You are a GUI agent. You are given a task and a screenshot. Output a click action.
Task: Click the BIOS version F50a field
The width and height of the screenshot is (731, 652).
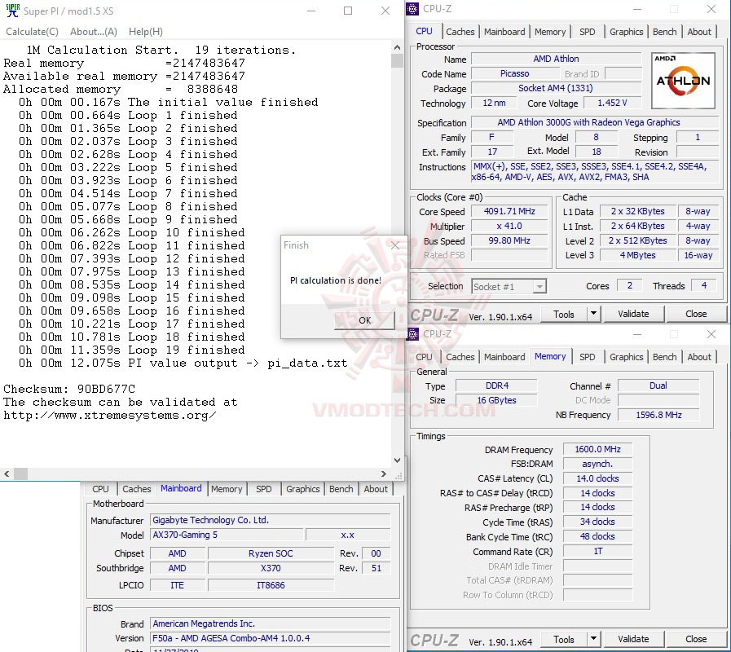pyautogui.click(x=271, y=638)
